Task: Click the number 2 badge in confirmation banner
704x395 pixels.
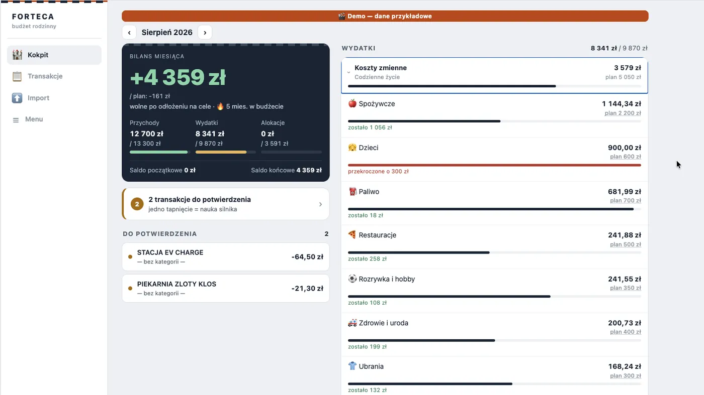Action: click(x=137, y=204)
